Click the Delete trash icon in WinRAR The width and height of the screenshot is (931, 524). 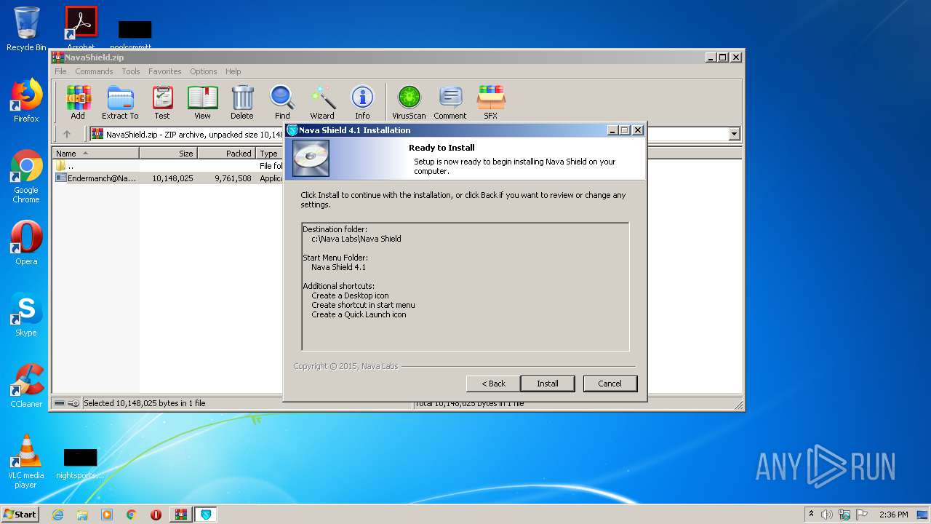(x=242, y=102)
